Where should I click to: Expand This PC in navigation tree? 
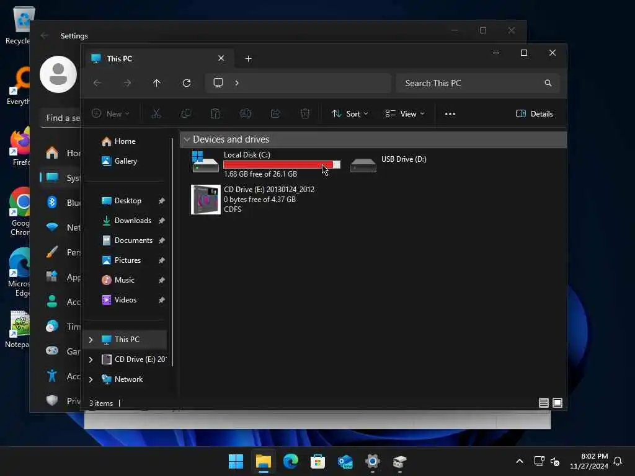click(91, 340)
